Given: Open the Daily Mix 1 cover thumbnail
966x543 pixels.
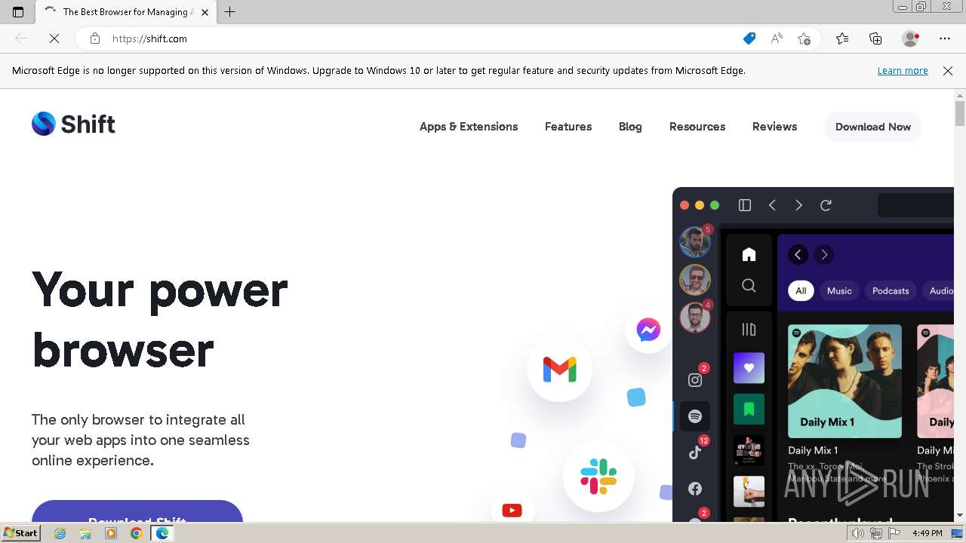Looking at the screenshot, I should tap(844, 381).
